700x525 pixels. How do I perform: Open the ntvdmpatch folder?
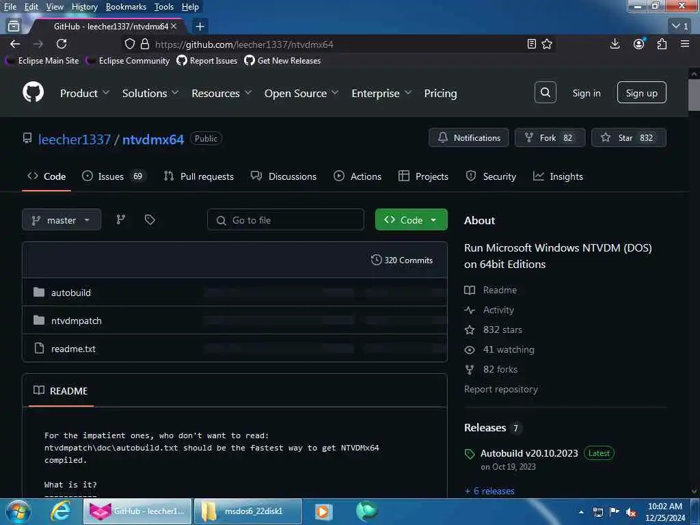[x=77, y=321]
